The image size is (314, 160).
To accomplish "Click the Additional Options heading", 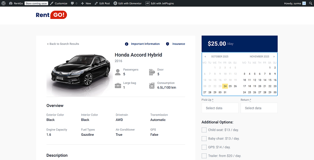I will tap(217, 122).
